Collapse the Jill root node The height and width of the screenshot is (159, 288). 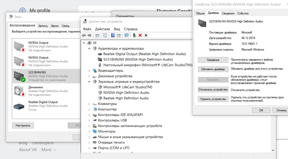point(84,43)
